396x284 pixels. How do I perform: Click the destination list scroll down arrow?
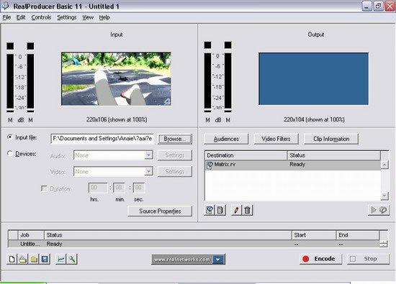click(x=384, y=196)
